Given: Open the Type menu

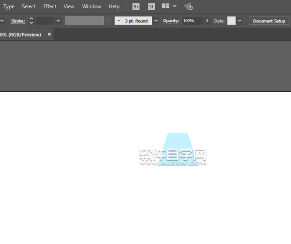Looking at the screenshot, I should (x=9, y=7).
